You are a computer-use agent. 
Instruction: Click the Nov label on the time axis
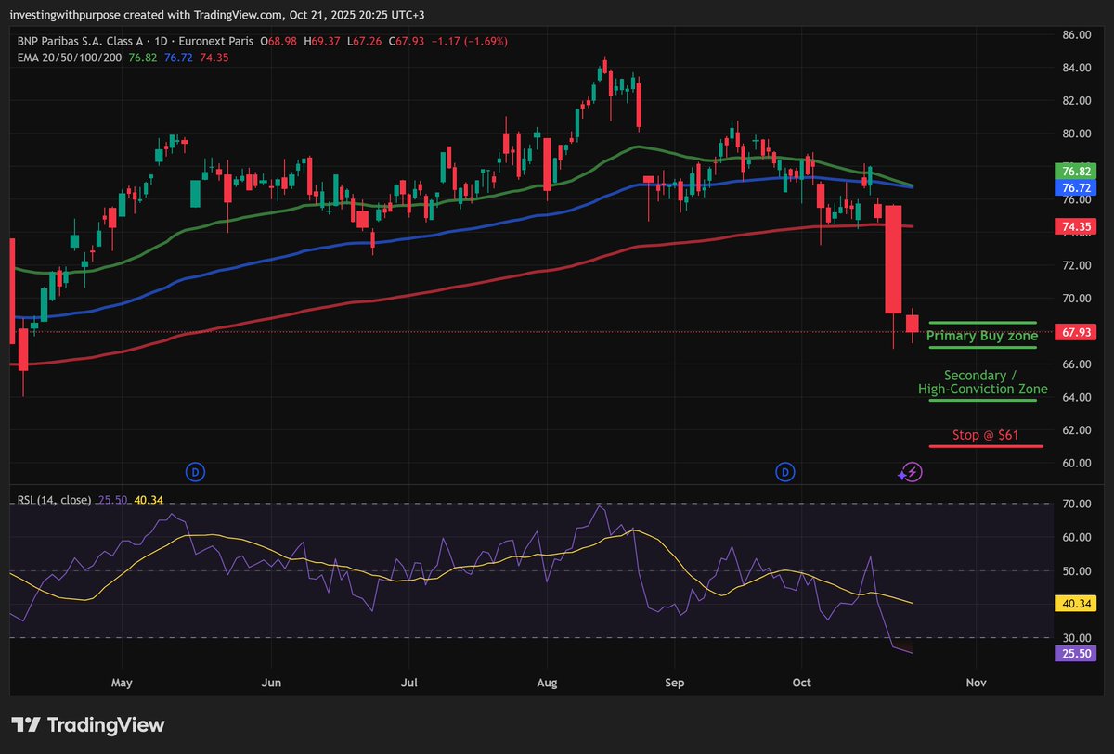(975, 683)
